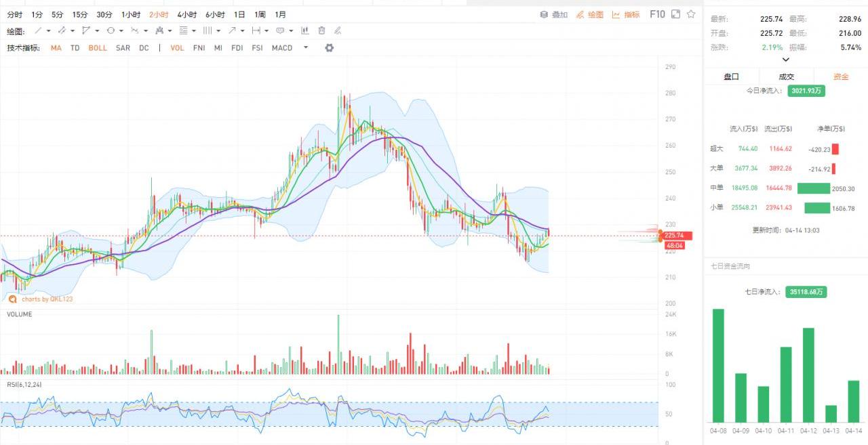Select the trend line drawing tool
The image size is (868, 445).
39,30
